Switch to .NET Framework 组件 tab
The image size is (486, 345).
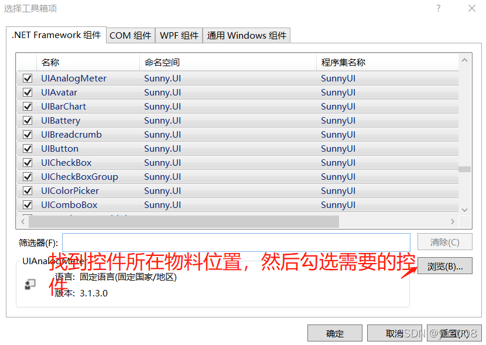click(x=56, y=35)
